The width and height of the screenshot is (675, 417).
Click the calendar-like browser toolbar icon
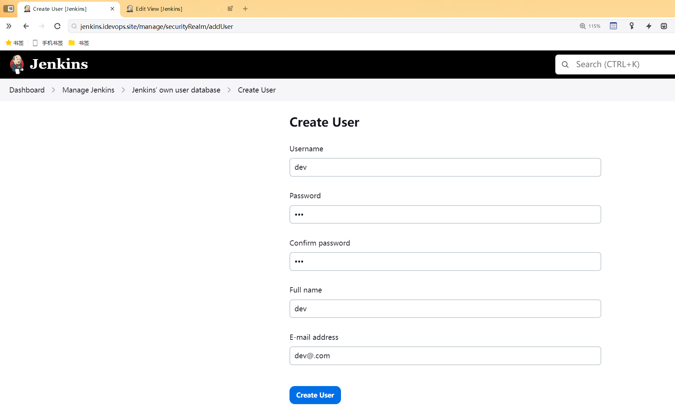(613, 26)
